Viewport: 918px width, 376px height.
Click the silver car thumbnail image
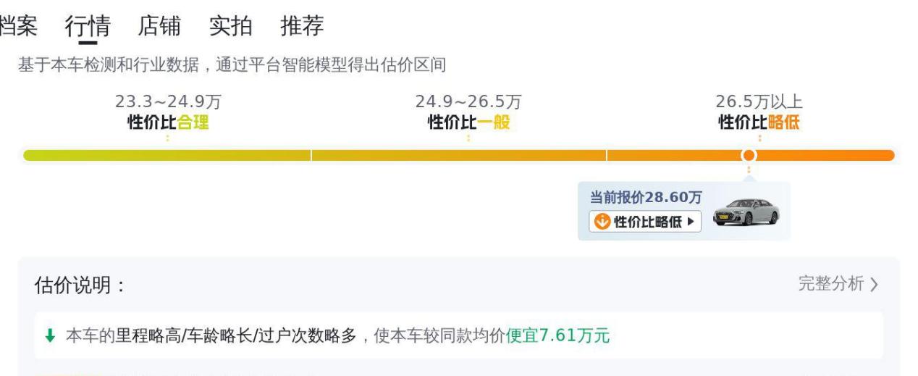746,212
